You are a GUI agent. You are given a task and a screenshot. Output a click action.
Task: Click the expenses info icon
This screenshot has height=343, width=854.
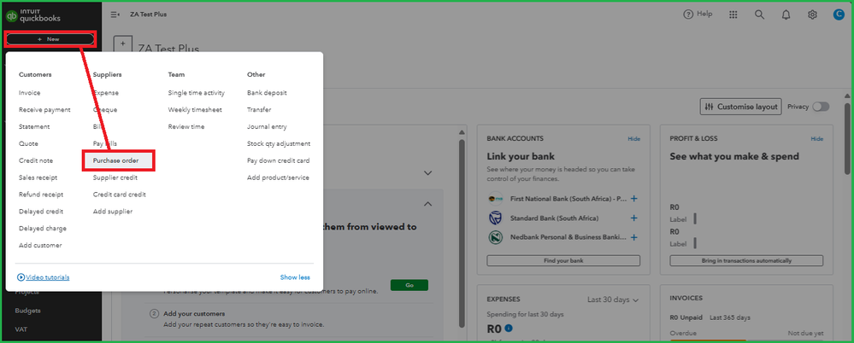click(x=509, y=328)
